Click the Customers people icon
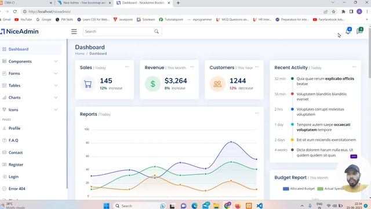The width and height of the screenshot is (371, 209). click(x=217, y=84)
